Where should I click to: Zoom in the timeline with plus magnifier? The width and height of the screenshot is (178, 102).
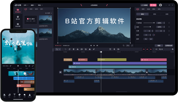tap(173, 49)
